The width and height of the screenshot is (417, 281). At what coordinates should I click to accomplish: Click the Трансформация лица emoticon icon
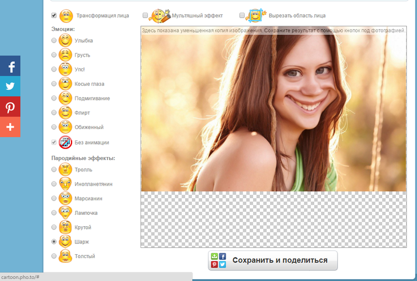66,15
